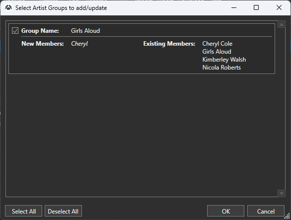Click the artist groups app icon in title bar
Screen dimensions: 291x220
(8, 8)
